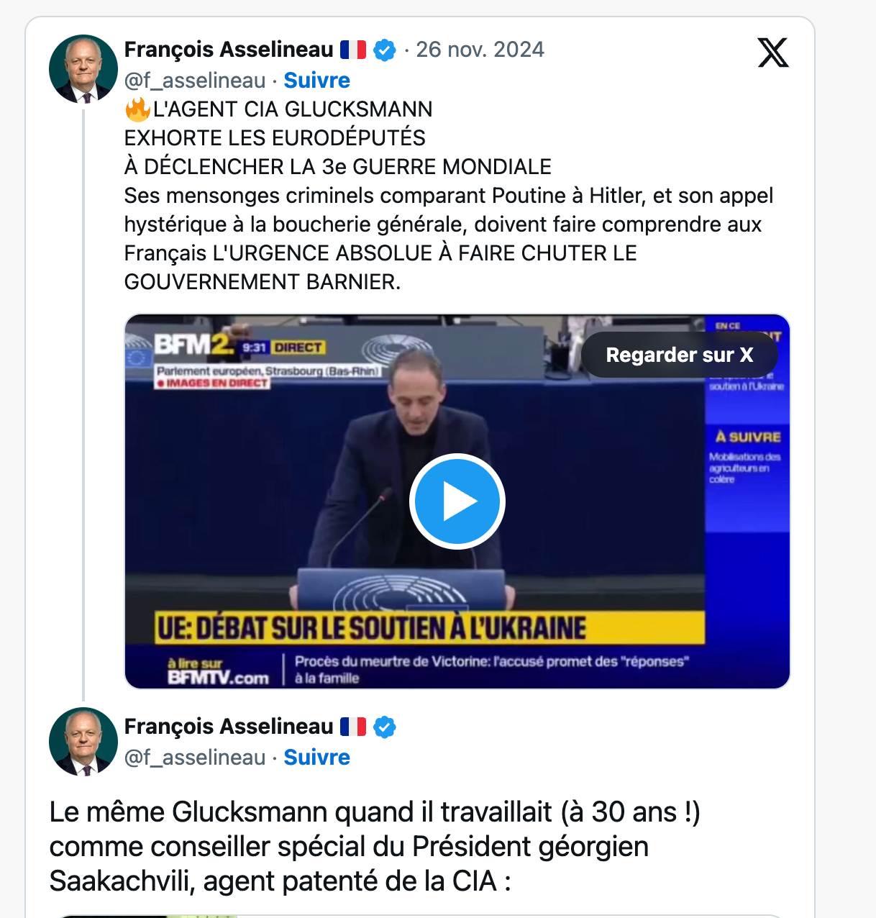
Task: Click the Regarder sur X button
Action: (680, 355)
